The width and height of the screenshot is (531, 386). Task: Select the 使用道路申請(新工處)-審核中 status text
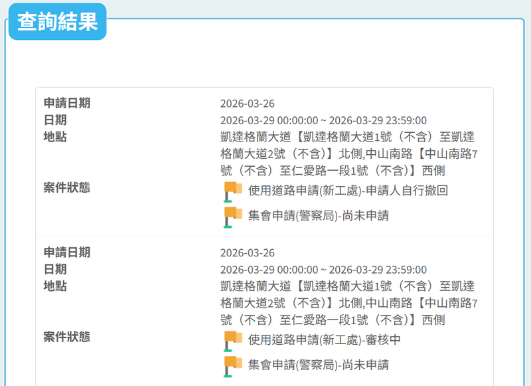pyautogui.click(x=324, y=341)
